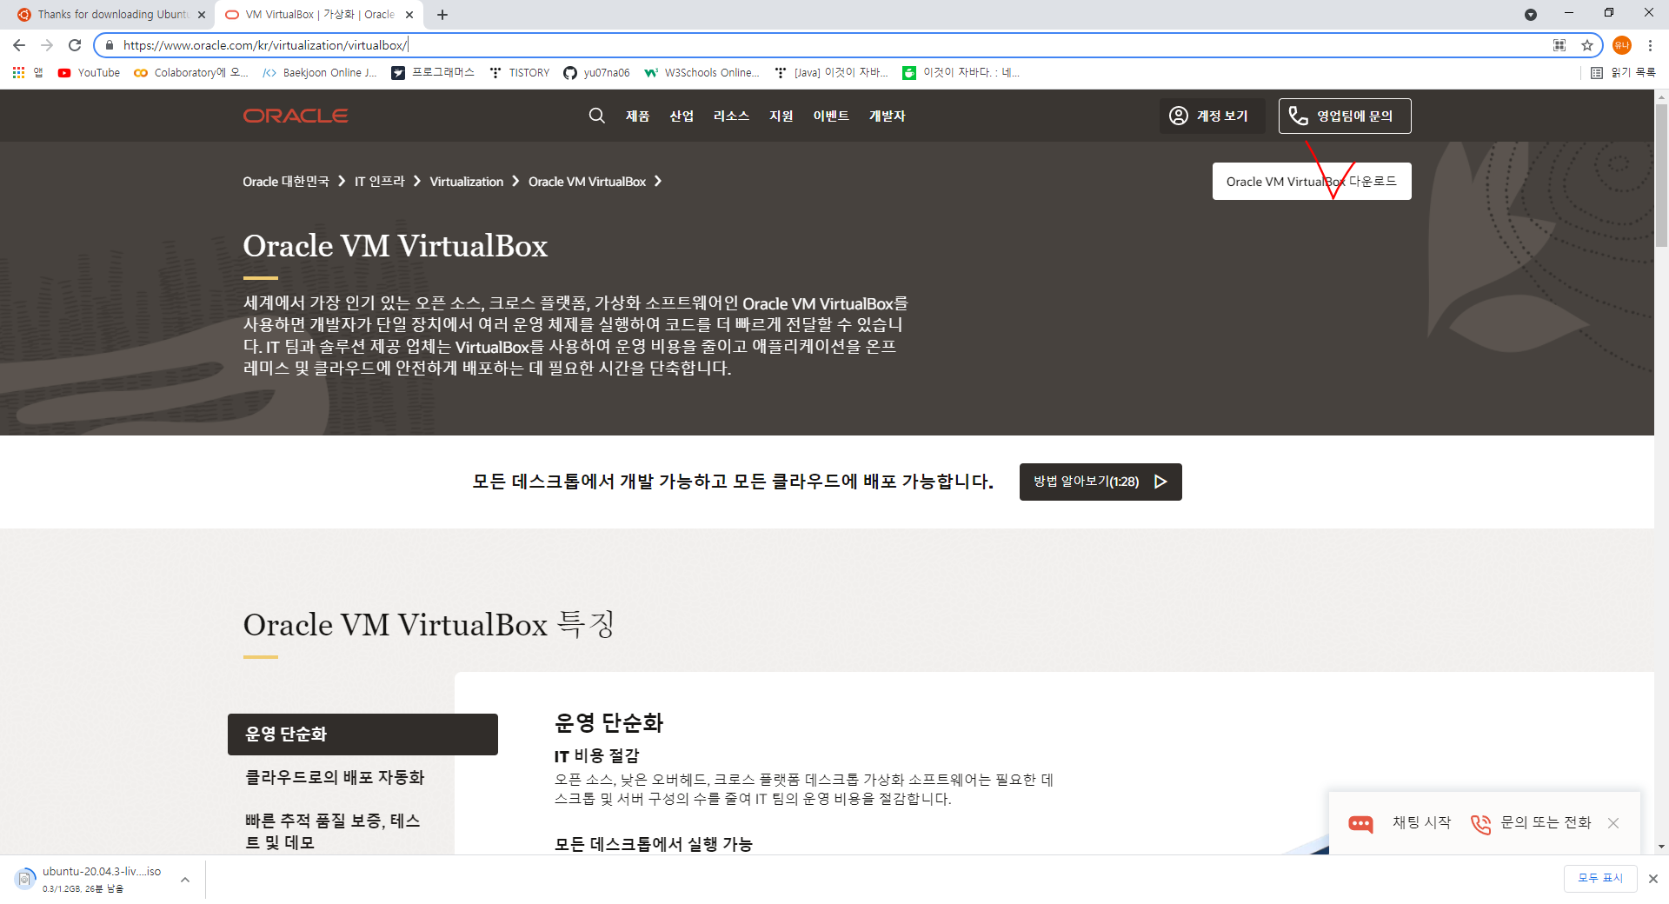Expand the ubuntu iso download options arrow
The width and height of the screenshot is (1669, 904).
pyautogui.click(x=185, y=880)
